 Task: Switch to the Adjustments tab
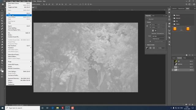[181, 9]
